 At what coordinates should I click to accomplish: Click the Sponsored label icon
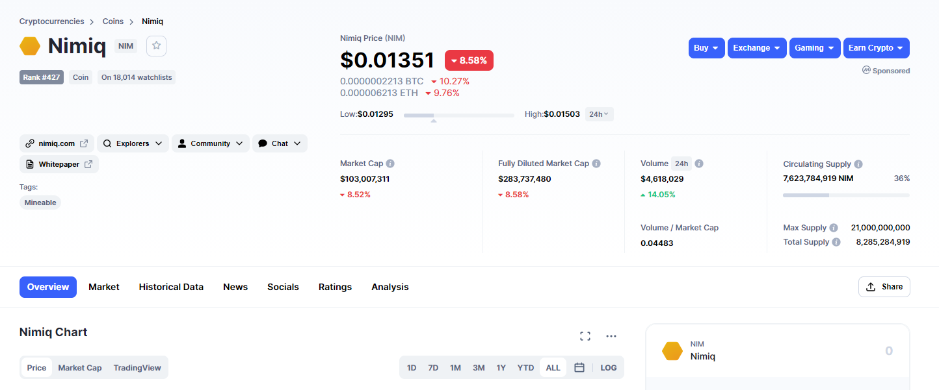866,70
